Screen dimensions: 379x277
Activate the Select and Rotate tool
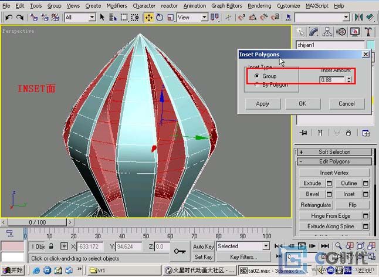pyautogui.click(x=160, y=18)
